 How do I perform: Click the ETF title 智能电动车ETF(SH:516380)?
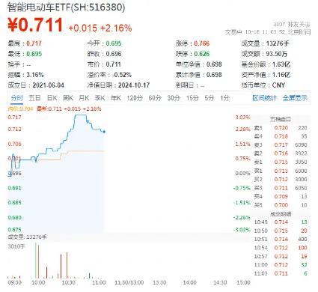pos(66,7)
